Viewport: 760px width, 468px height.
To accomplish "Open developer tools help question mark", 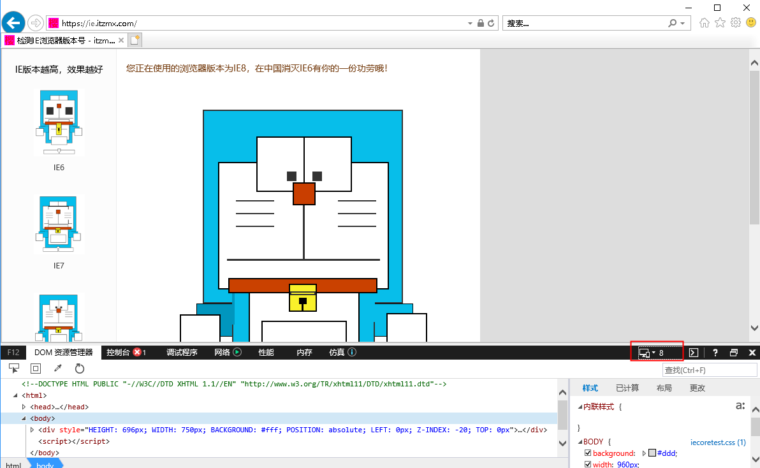I will pyautogui.click(x=715, y=353).
